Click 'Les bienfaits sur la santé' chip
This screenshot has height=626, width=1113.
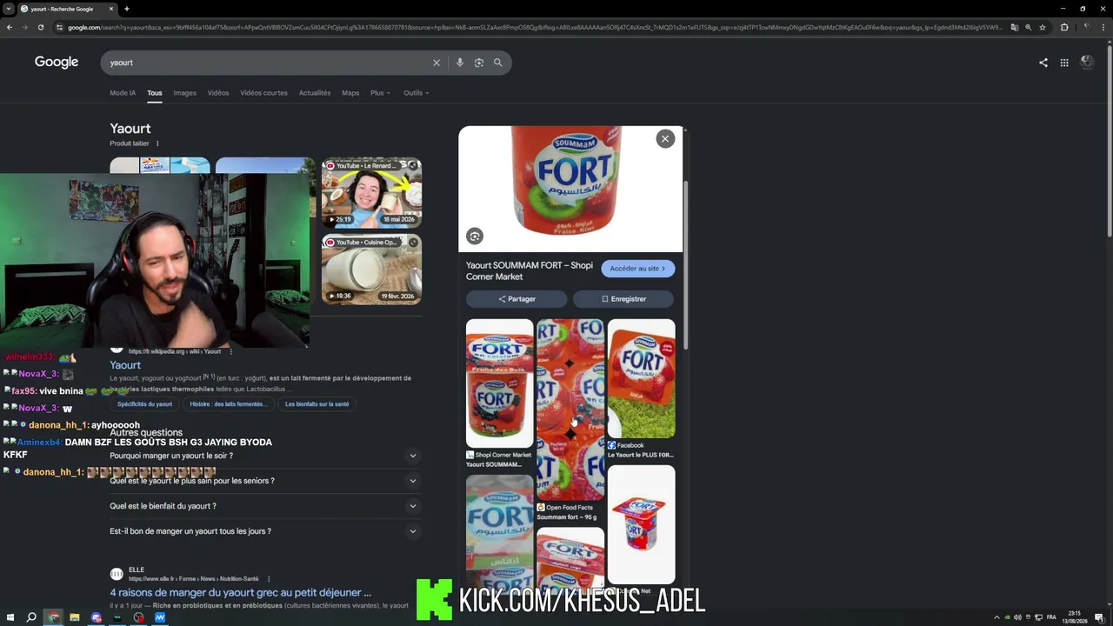pyautogui.click(x=317, y=404)
